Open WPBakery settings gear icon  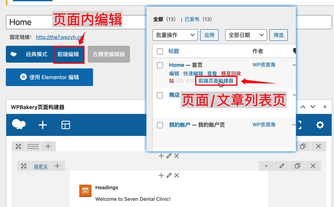[320, 125]
